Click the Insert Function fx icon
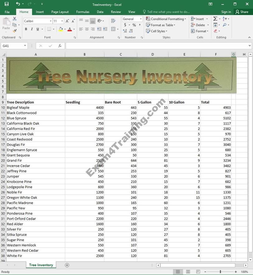 click(60, 46)
